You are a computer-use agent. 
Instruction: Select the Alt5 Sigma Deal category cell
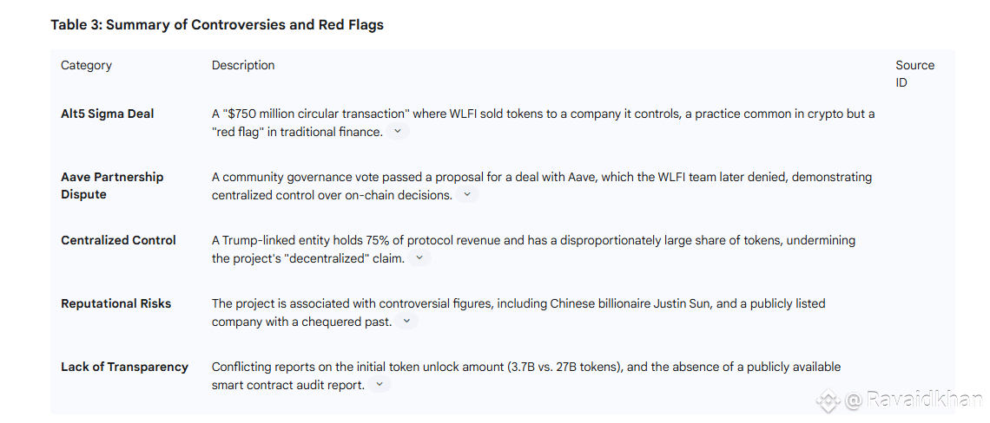click(108, 114)
